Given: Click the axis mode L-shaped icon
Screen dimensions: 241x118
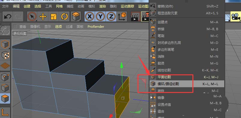Looking at the screenshot, I should tap(5, 113).
